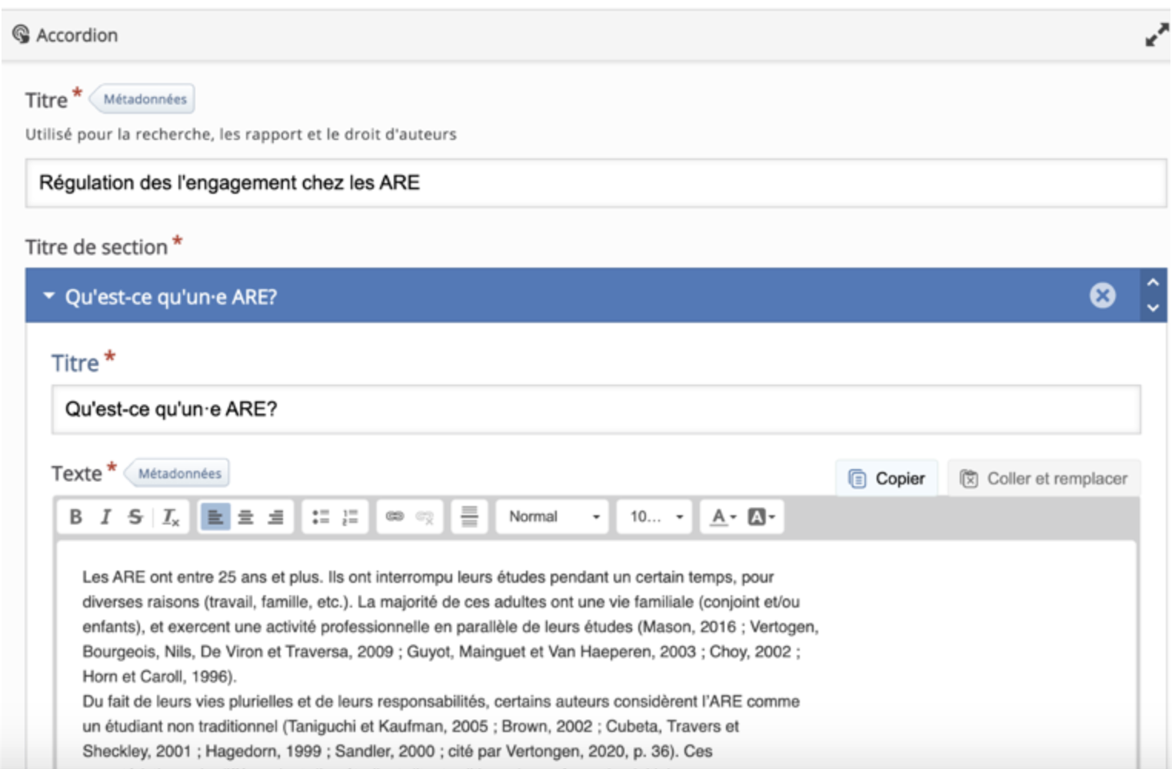Click the Coller et remplacer button
1172x769 pixels.
point(1044,478)
